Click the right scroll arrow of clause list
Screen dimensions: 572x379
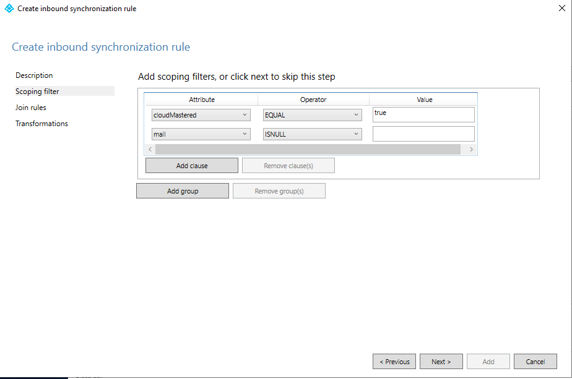click(471, 150)
